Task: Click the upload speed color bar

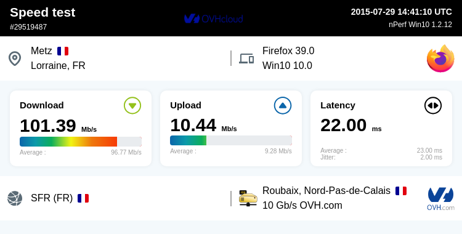Action: point(231,140)
